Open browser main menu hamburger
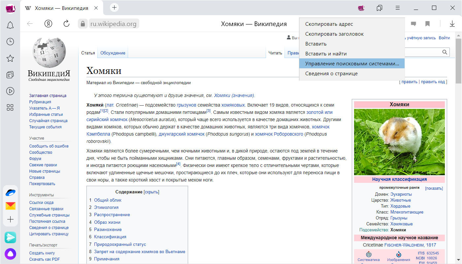Viewport: 462px width, 264px height. tap(398, 8)
